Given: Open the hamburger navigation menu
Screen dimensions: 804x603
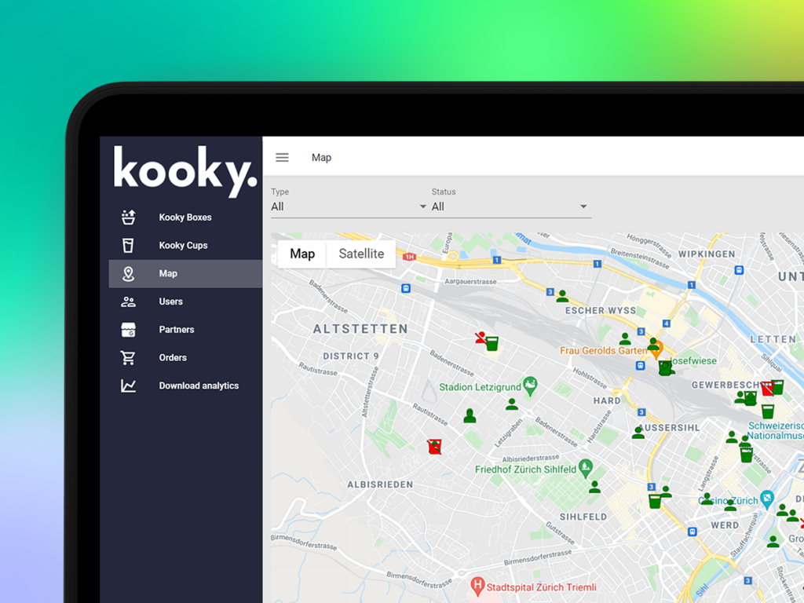Looking at the screenshot, I should [x=282, y=157].
